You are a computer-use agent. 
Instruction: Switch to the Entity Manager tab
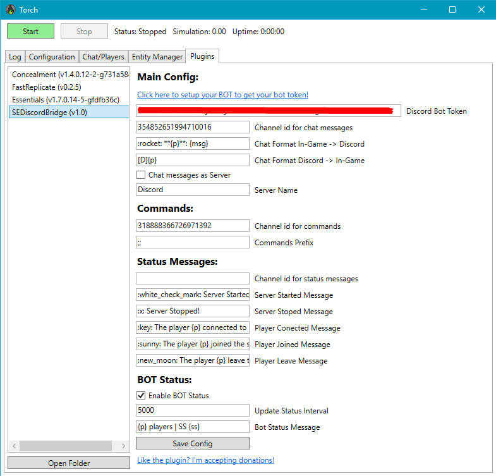point(157,57)
